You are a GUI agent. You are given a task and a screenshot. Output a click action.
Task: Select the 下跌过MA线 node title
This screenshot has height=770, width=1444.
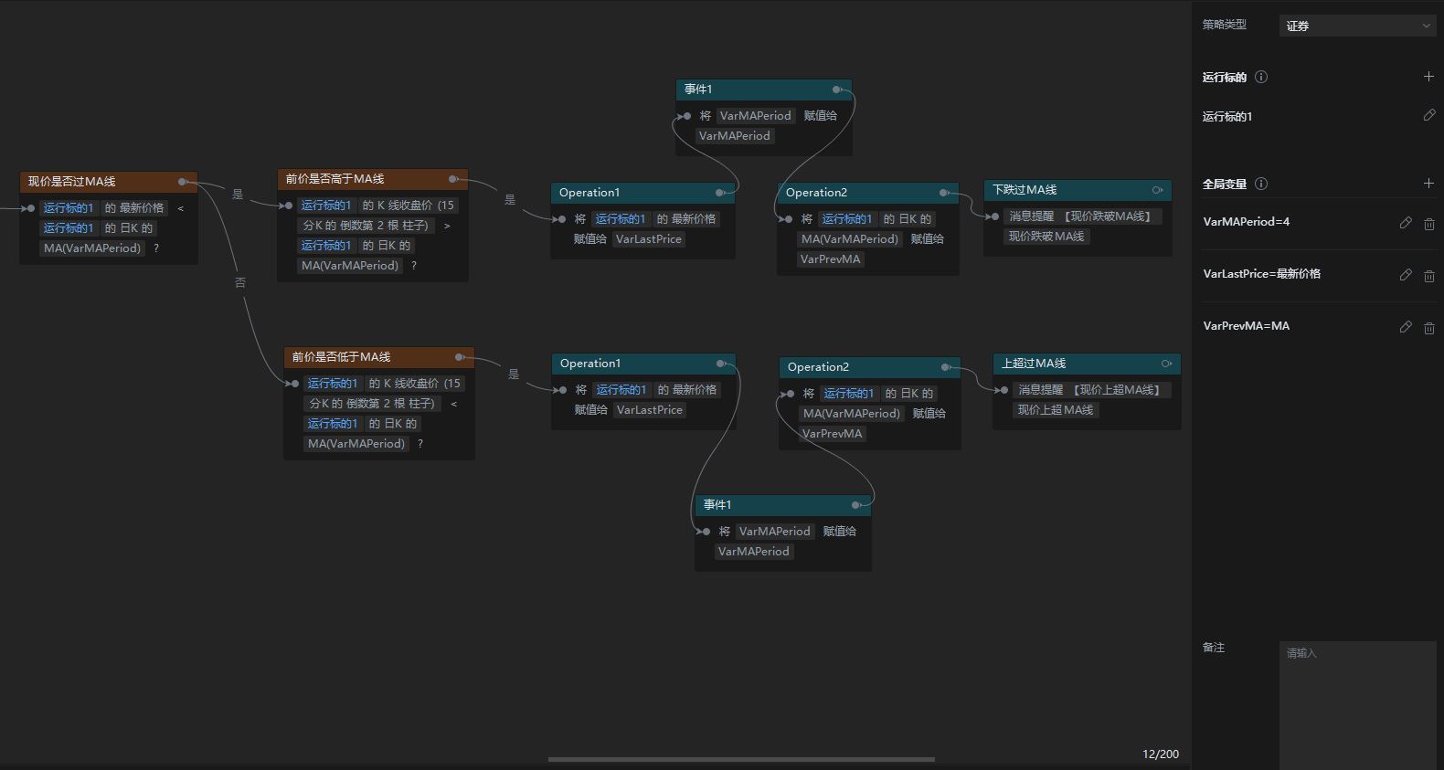point(1025,190)
